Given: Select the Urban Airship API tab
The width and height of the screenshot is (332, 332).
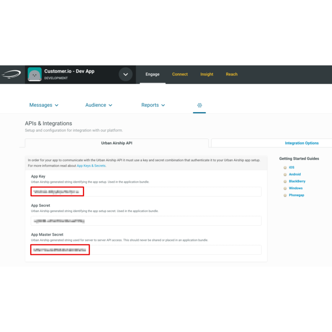Looking at the screenshot, I should (x=117, y=143).
